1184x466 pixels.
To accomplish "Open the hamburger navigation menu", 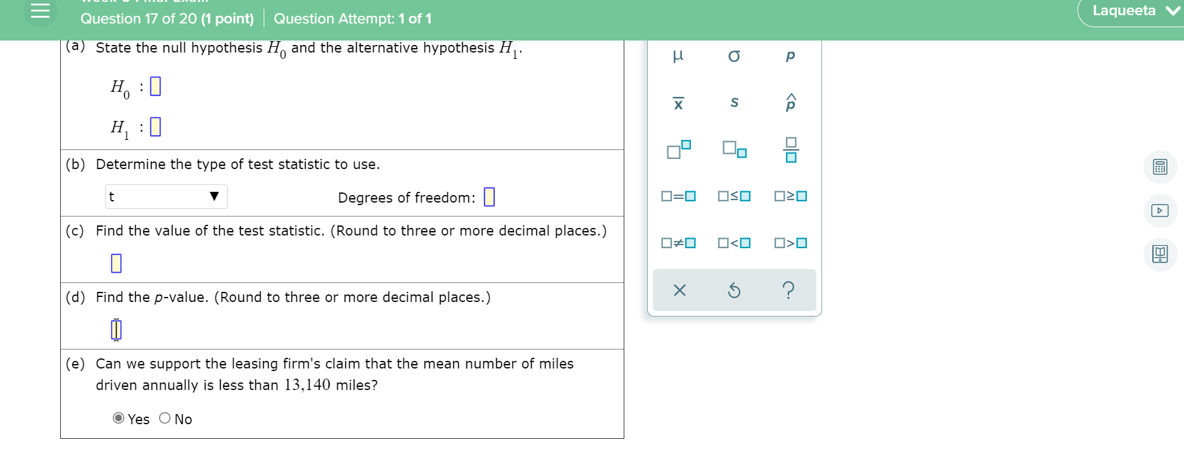I will click(x=40, y=11).
